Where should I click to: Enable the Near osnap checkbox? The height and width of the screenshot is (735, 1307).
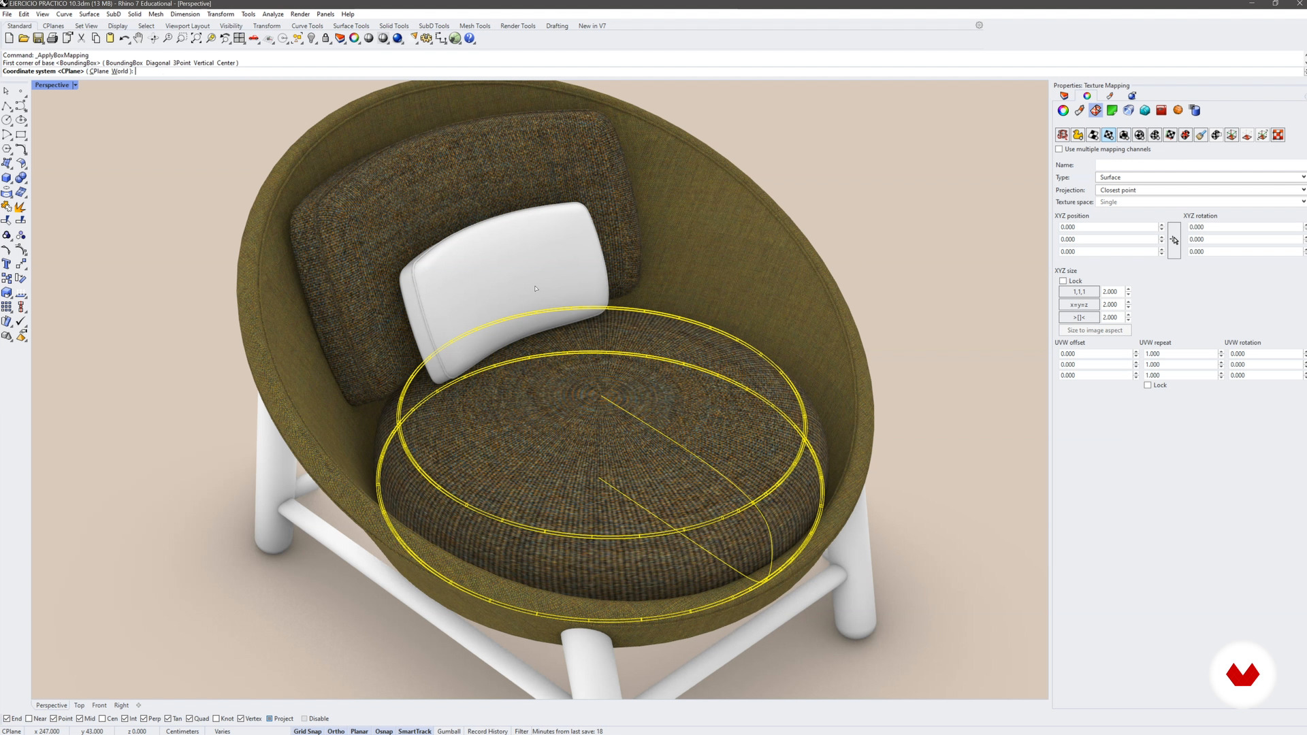point(29,719)
